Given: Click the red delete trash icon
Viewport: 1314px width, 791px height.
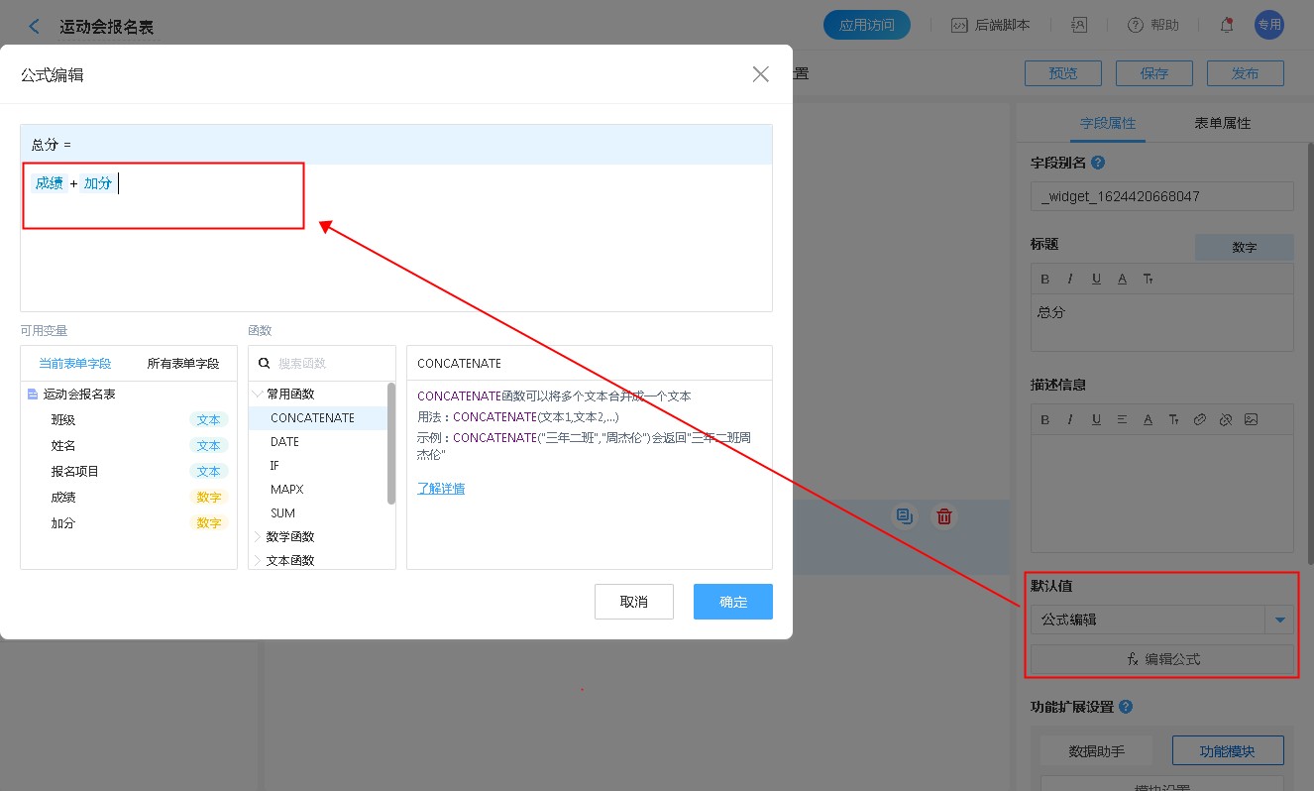Looking at the screenshot, I should (x=944, y=516).
